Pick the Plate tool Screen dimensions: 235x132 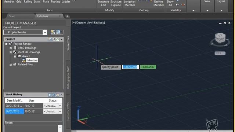click(x=46, y=1)
